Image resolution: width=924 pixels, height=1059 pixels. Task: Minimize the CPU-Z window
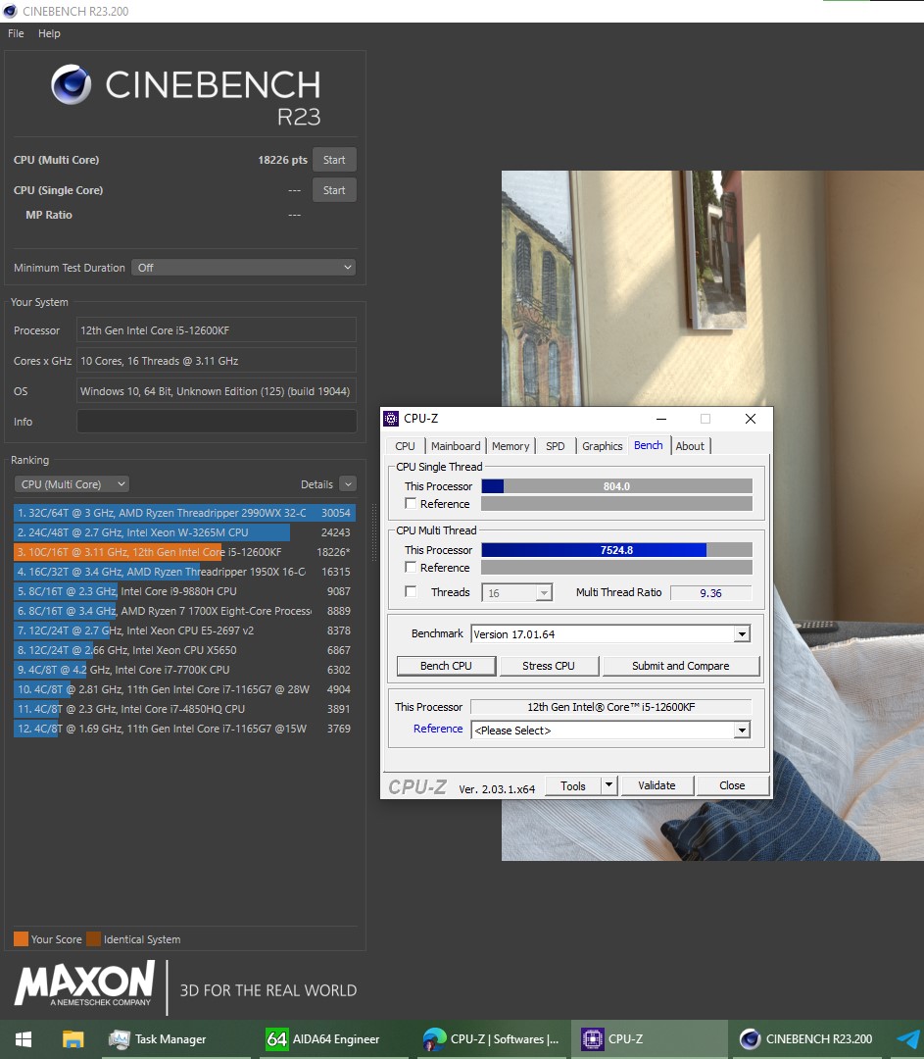click(661, 419)
